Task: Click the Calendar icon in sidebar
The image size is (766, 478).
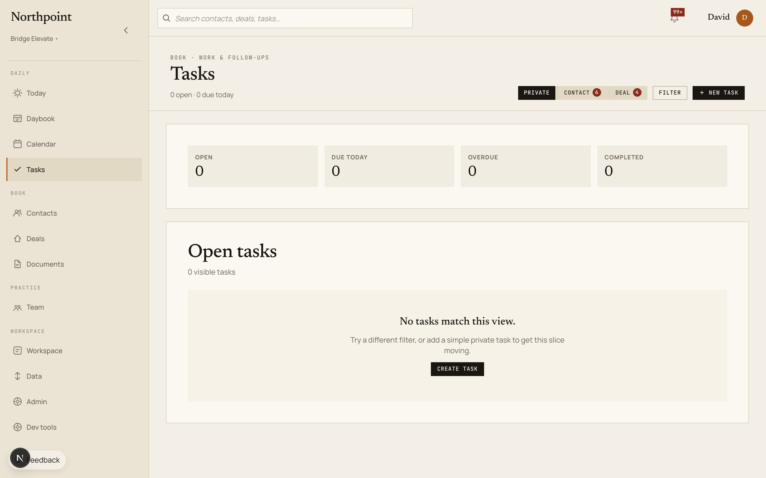Action: point(17,144)
